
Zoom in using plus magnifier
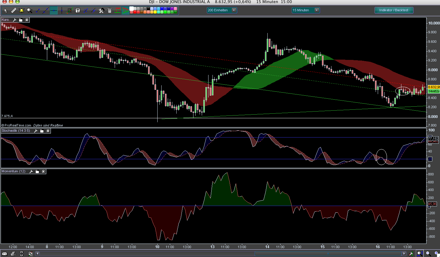click(436, 253)
